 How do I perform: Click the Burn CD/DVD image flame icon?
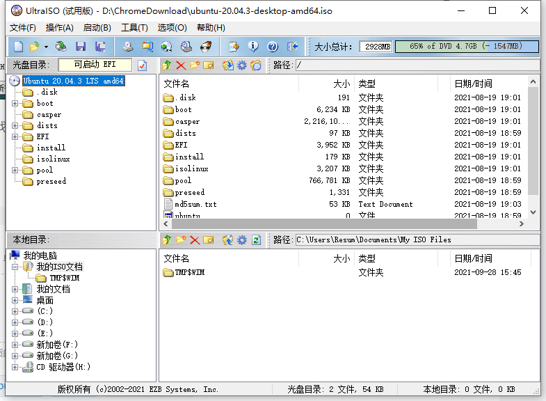(x=206, y=47)
